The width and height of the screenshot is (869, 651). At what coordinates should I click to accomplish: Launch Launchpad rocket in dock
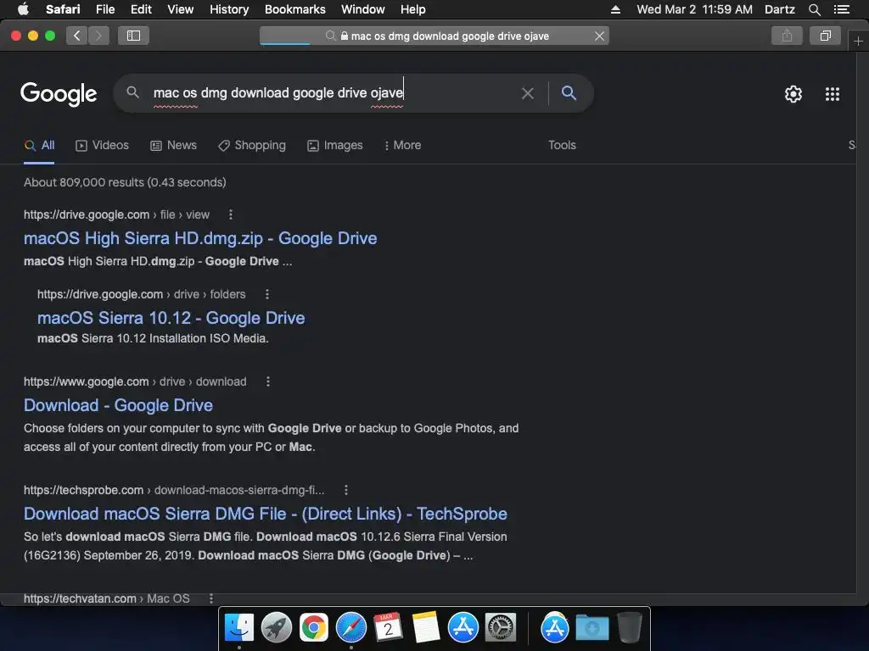(276, 628)
